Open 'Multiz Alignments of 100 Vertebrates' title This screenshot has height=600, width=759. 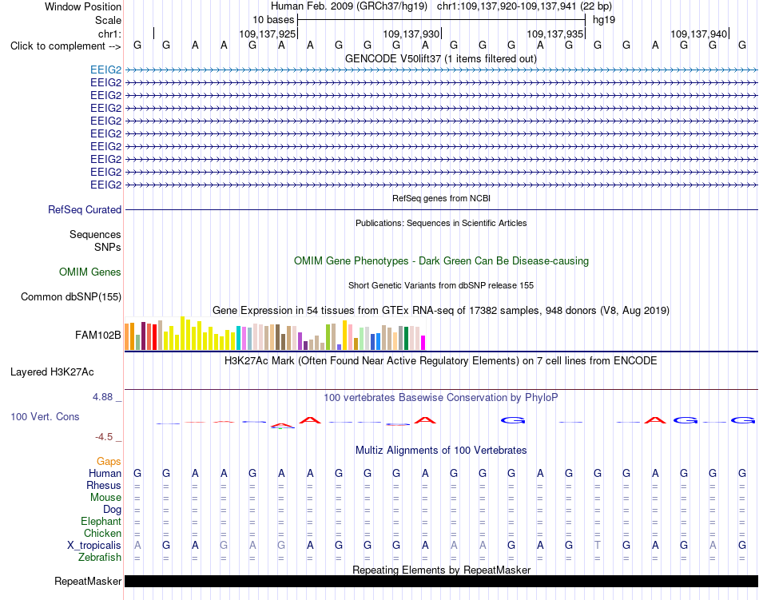441,451
